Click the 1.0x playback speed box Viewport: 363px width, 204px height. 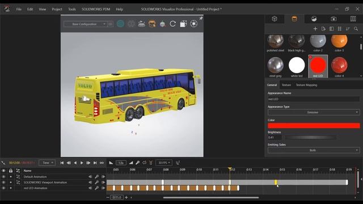pos(121,163)
